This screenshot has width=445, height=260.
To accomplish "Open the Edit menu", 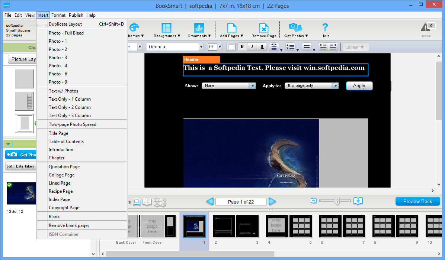I will coord(18,15).
